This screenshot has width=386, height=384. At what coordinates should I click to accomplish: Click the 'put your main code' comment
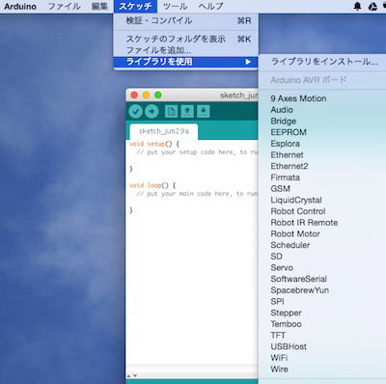pos(197,194)
